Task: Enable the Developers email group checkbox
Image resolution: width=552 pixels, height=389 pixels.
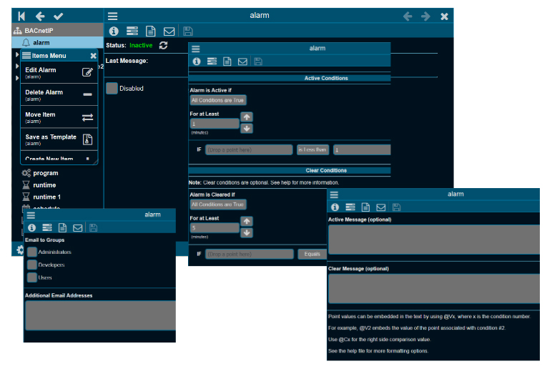Action: click(32, 265)
